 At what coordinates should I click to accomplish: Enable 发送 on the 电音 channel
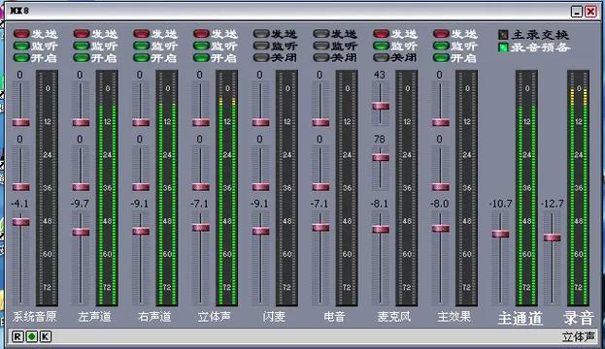pos(321,34)
